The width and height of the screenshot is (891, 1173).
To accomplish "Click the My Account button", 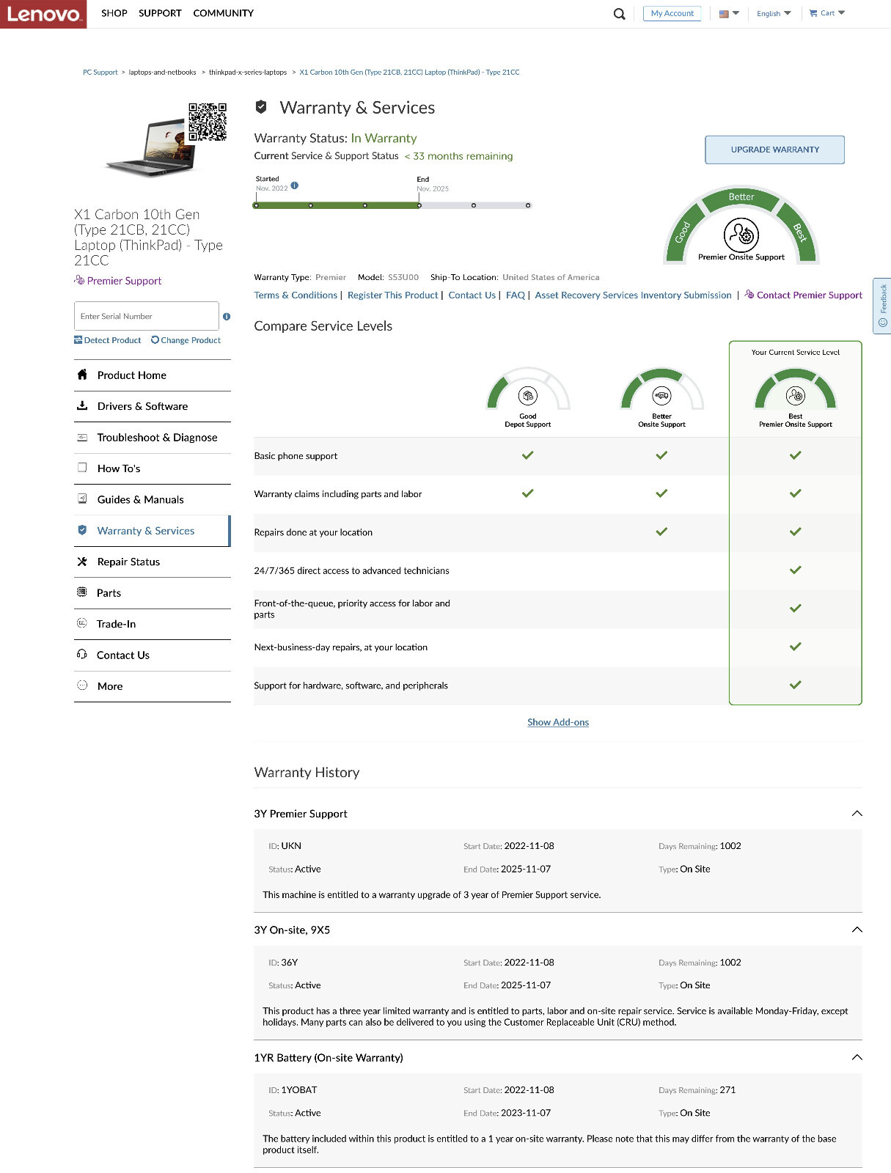I will pyautogui.click(x=672, y=13).
